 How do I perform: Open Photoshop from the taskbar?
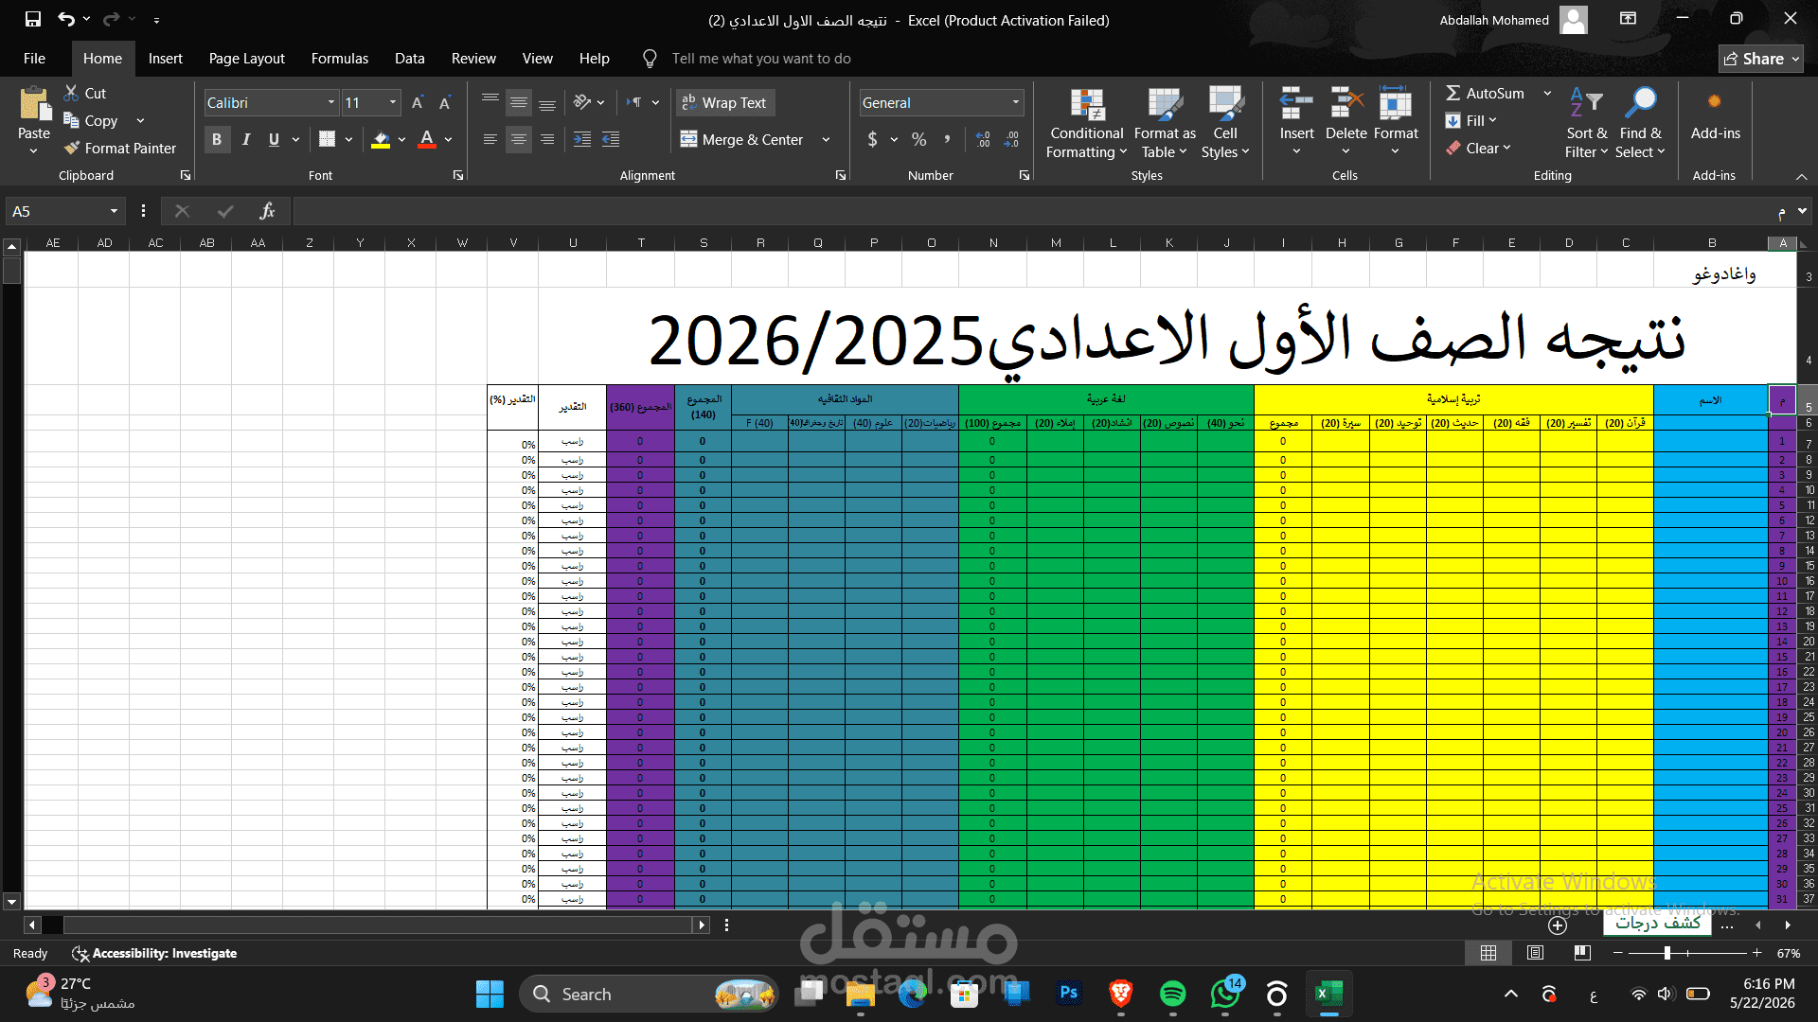pos(1069,994)
